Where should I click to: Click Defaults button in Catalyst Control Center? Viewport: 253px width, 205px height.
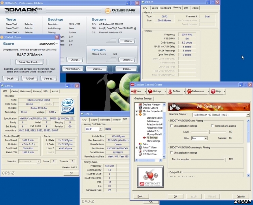click(240, 196)
